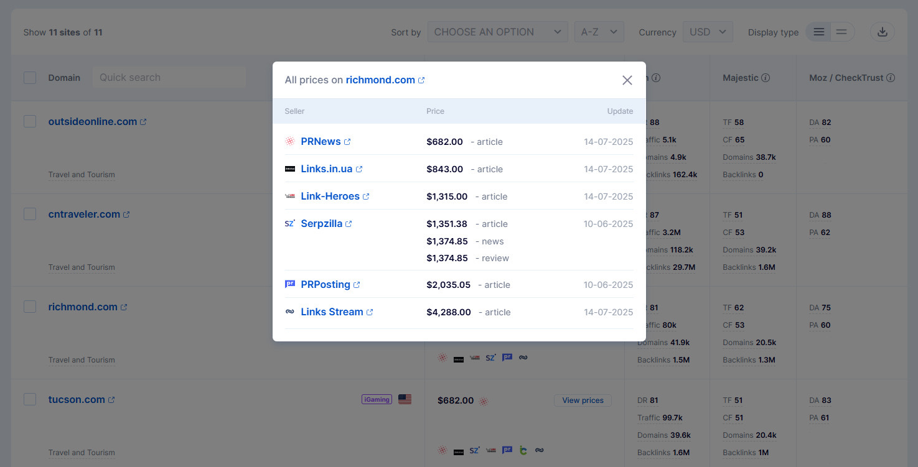Open Links.in.ua seller link
The height and width of the screenshot is (467, 918).
(x=327, y=169)
